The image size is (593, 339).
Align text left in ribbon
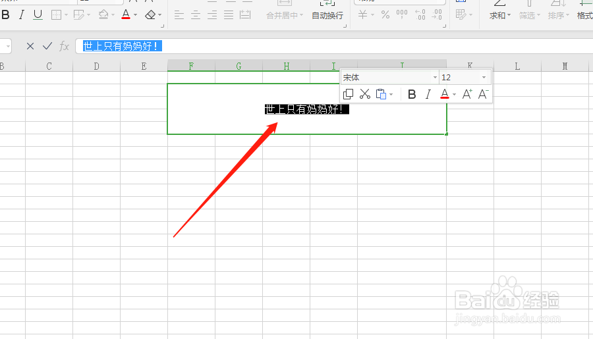pyautogui.click(x=179, y=15)
